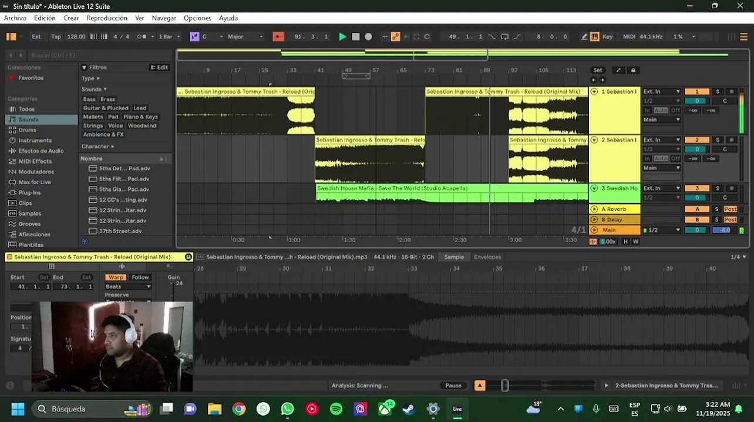Image resolution: width=754 pixels, height=422 pixels.
Task: Click the Set locator button
Action: pos(597,70)
